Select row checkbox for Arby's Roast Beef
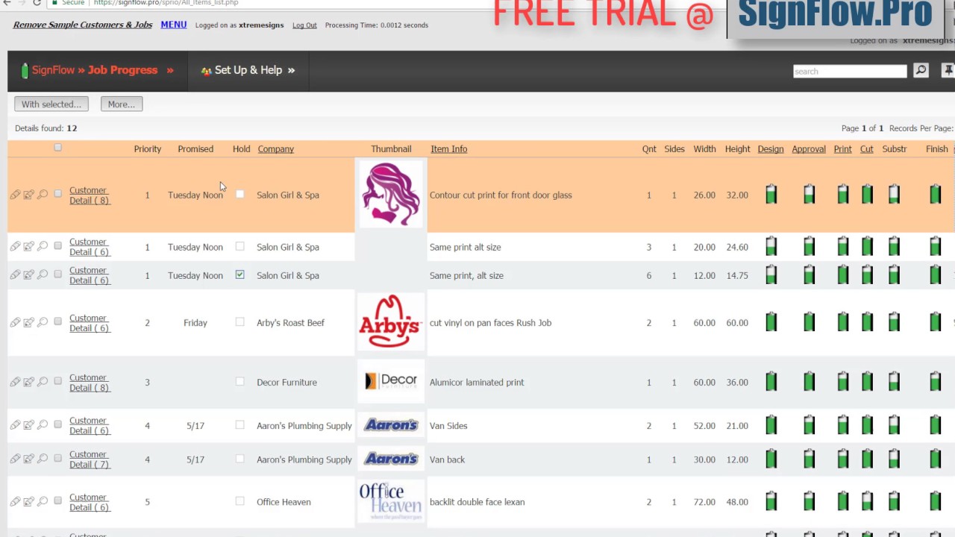The height and width of the screenshot is (537, 955). 57,321
